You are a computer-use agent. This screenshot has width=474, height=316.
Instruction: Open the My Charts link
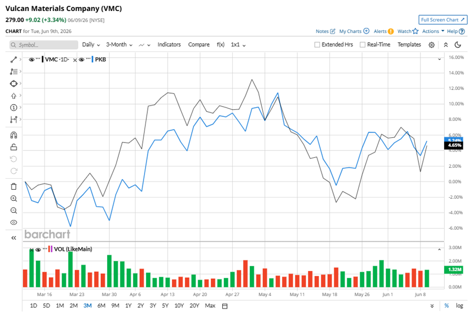[x=350, y=31]
